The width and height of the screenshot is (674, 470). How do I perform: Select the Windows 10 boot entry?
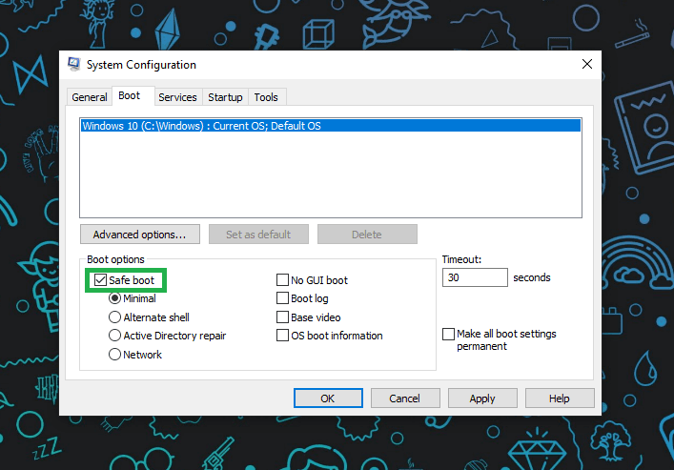coord(331,126)
